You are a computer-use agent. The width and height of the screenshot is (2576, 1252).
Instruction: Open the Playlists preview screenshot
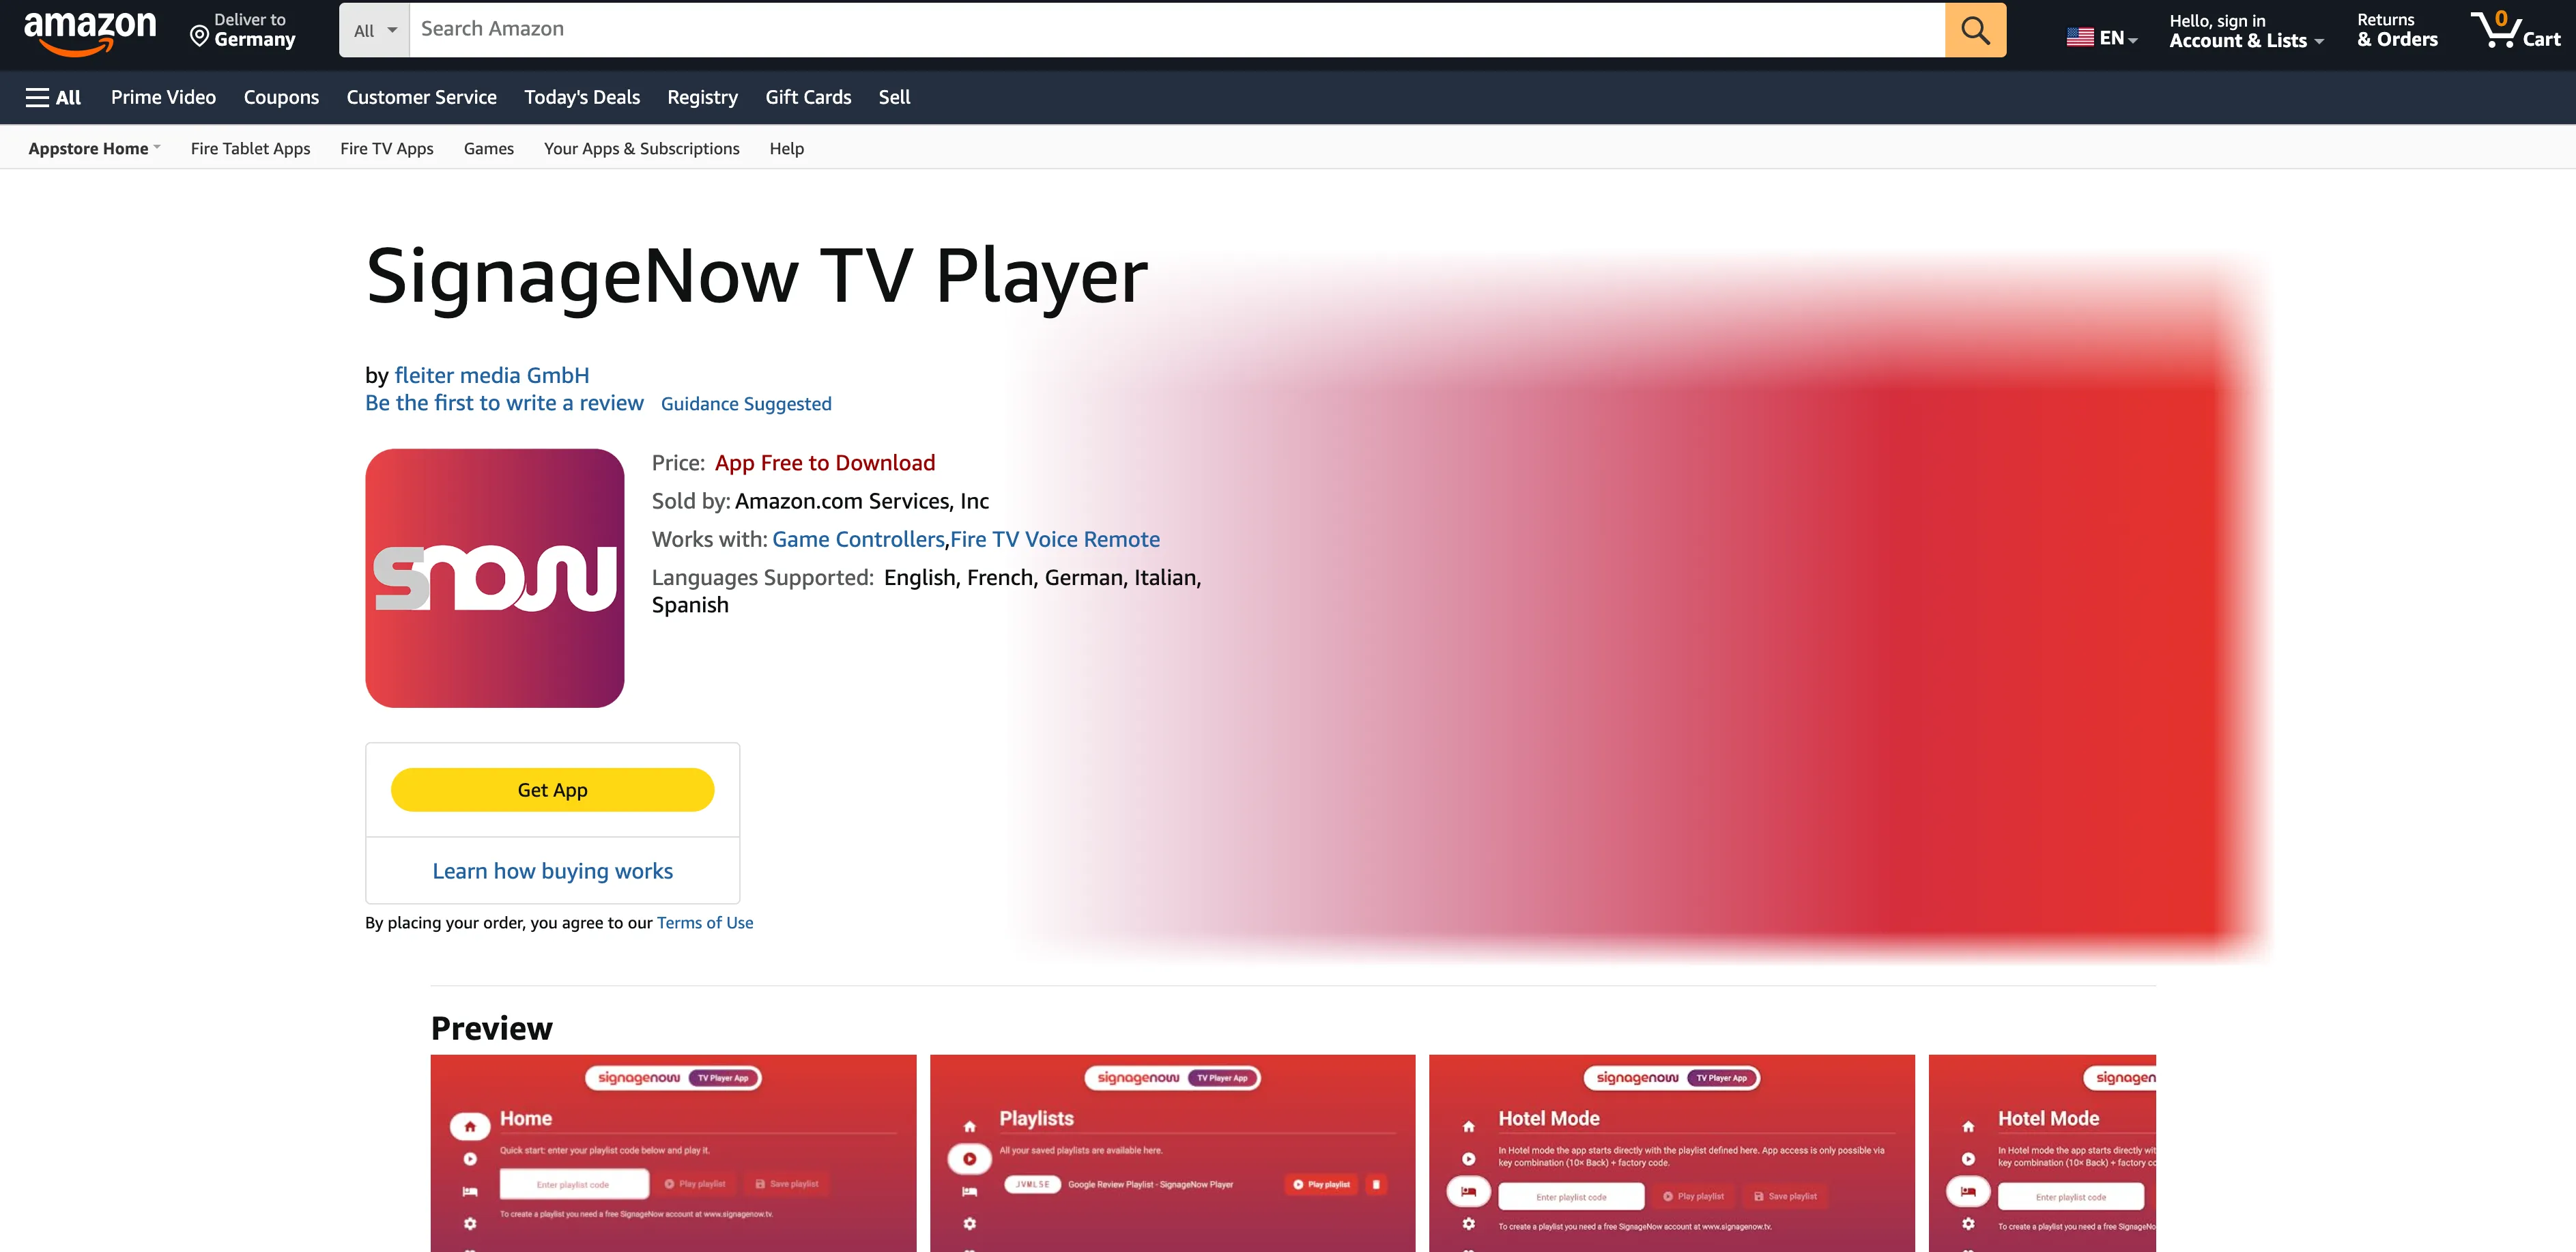(x=1172, y=1153)
